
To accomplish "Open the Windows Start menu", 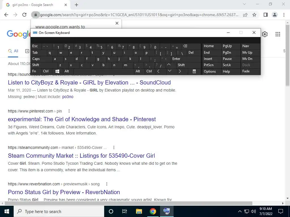I will point(7,211).
